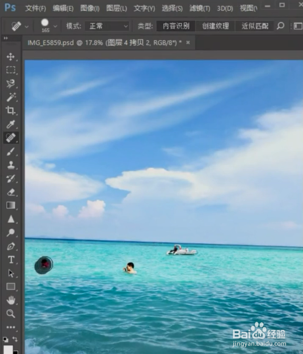Open the 选择(S) menu
303x354 pixels.
(x=172, y=9)
